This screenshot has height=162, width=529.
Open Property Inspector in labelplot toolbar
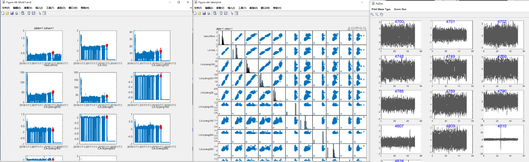[237, 13]
